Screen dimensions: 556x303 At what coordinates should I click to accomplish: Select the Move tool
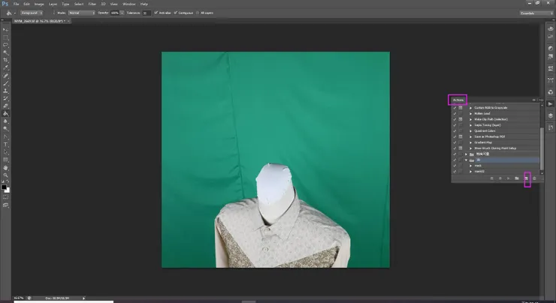coord(5,28)
